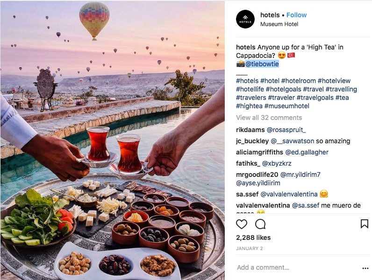Like the post with the heart icon
Viewport: 372px width, 280px height.
pos(242,224)
